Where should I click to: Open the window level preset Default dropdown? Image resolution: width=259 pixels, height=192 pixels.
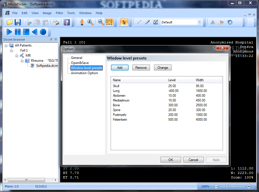[x=200, y=22]
